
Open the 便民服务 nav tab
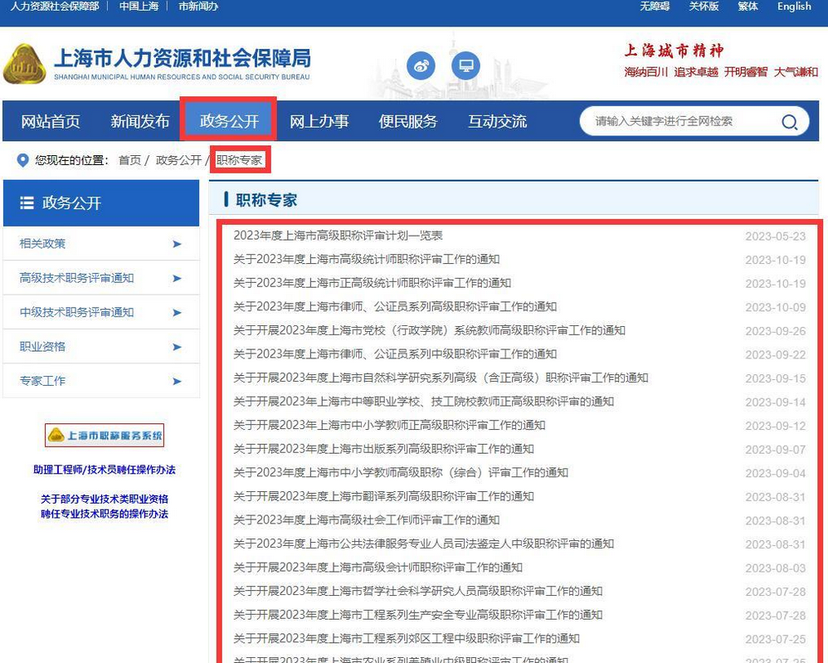tap(407, 121)
